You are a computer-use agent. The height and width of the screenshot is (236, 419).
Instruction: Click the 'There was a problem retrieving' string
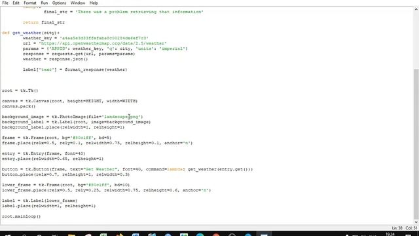[139, 12]
